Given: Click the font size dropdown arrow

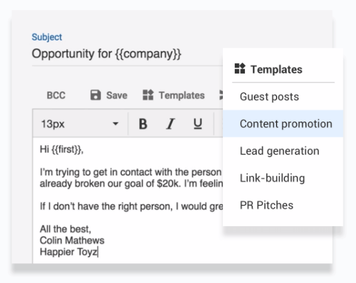Looking at the screenshot, I should (x=115, y=124).
